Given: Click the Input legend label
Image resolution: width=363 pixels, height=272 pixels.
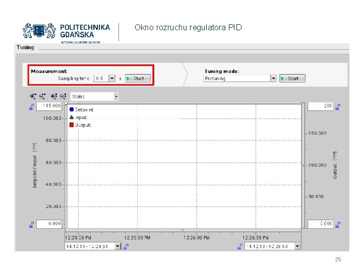Looking at the screenshot, I should (x=81, y=117).
